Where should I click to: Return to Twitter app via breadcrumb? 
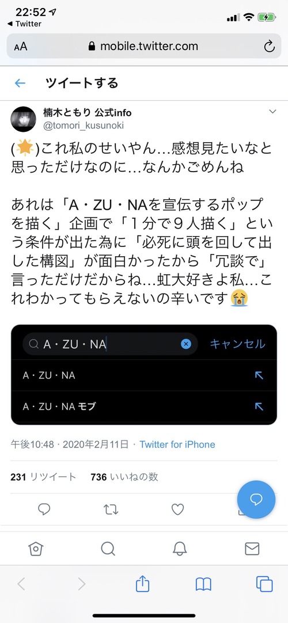click(24, 24)
